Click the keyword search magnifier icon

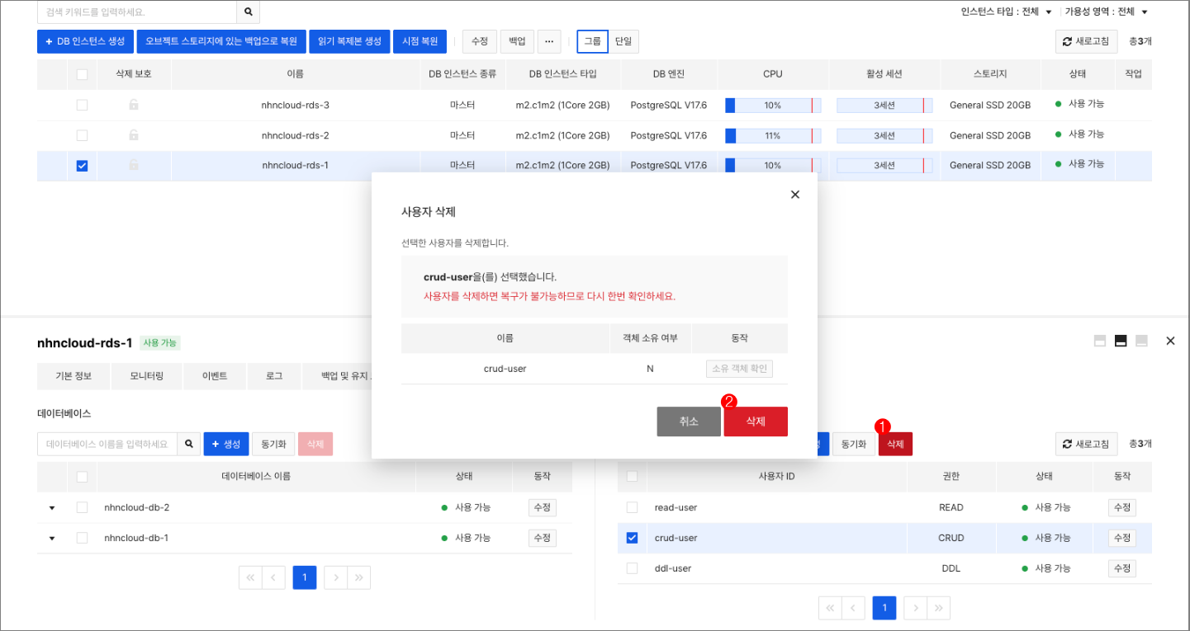pos(247,13)
